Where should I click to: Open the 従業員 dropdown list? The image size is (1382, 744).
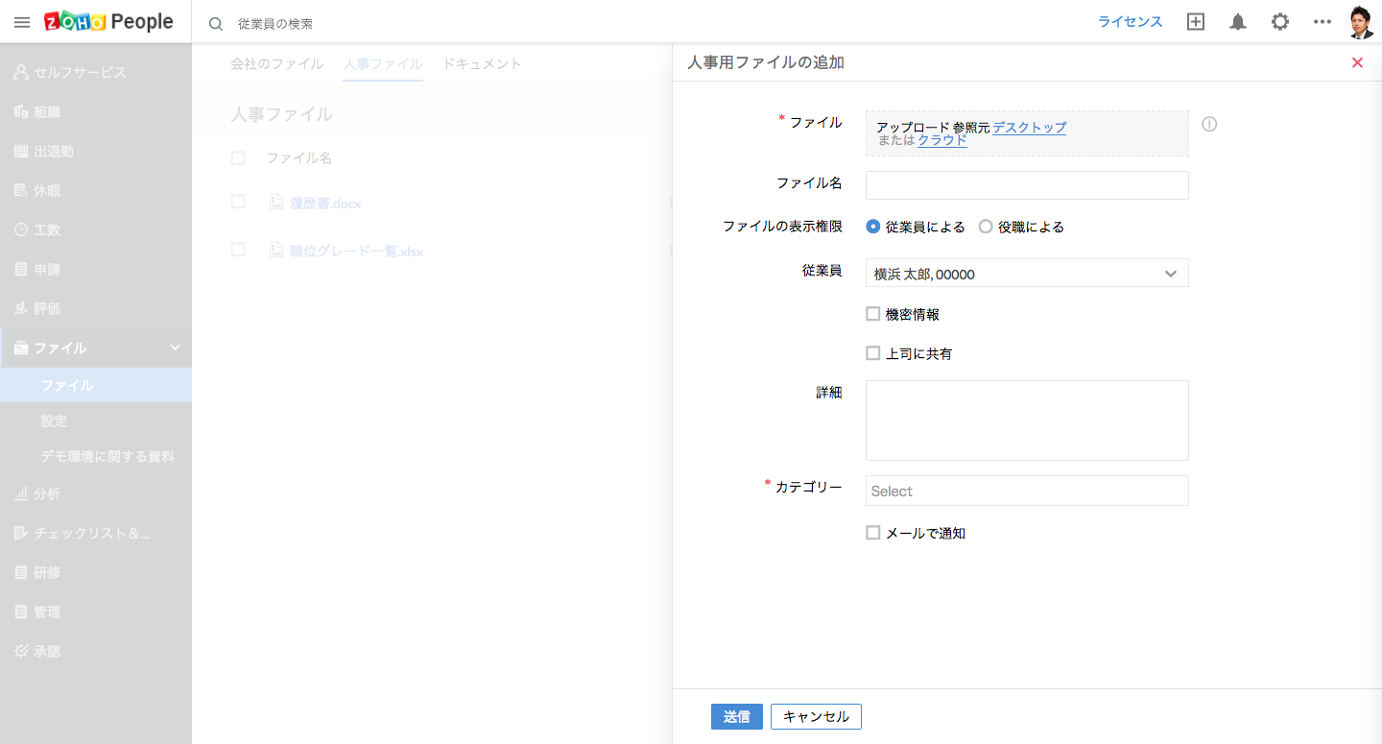[1027, 274]
